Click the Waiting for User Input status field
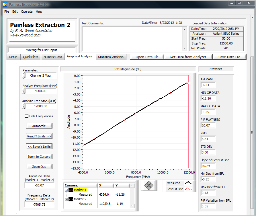This screenshot has height=216, width=256. 42,50
